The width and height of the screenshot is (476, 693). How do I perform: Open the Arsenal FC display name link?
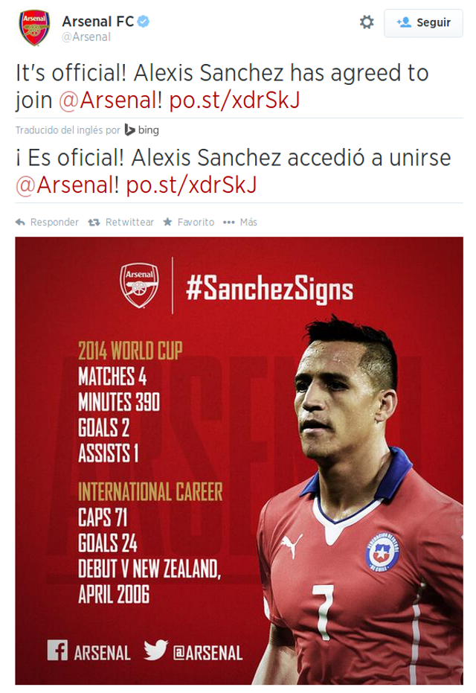tap(97, 22)
